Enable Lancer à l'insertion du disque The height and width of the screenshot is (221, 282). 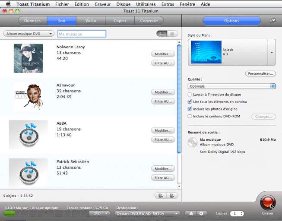coord(190,95)
